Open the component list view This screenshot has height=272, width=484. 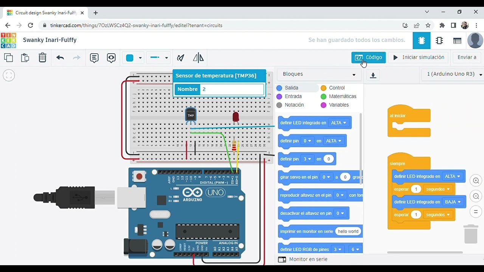tap(457, 40)
